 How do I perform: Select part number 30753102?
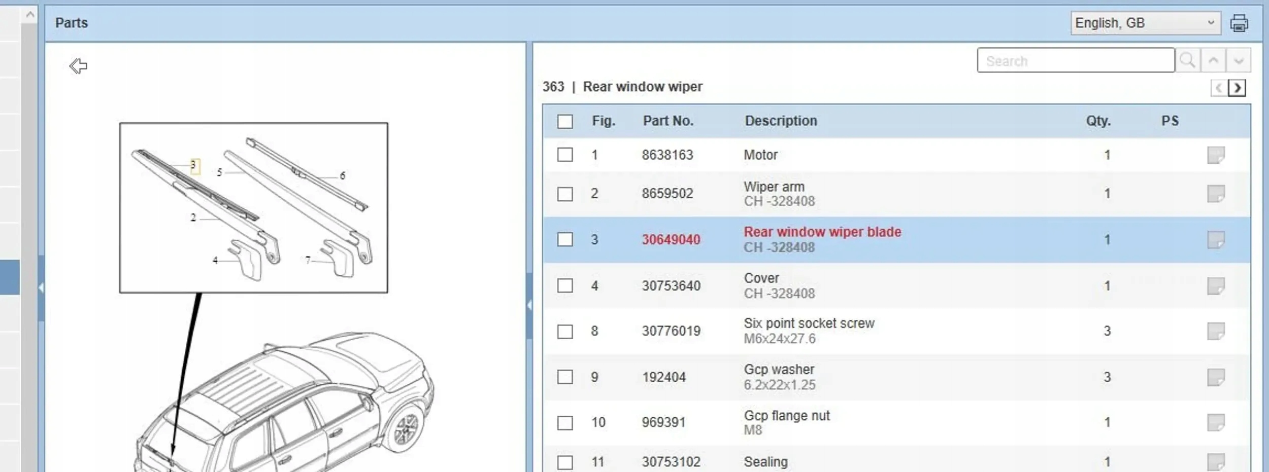point(671,462)
